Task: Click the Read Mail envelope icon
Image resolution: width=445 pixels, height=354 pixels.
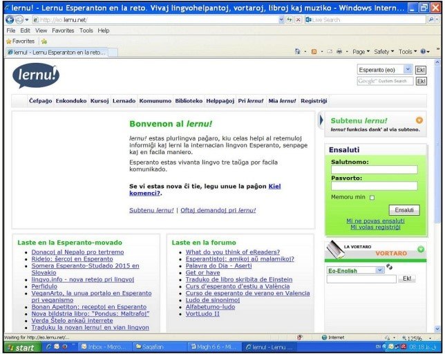Action: [x=330, y=52]
